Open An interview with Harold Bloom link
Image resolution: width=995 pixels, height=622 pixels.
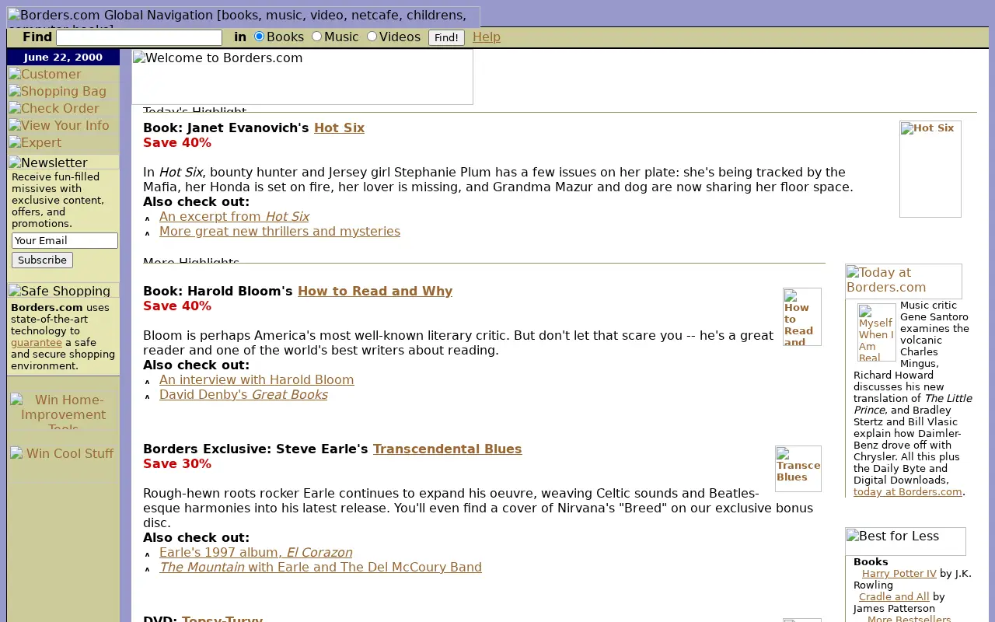pos(257,379)
